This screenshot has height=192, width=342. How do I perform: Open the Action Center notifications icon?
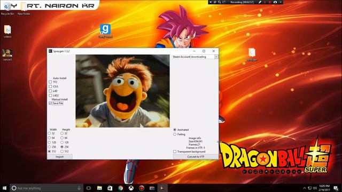click(x=336, y=188)
